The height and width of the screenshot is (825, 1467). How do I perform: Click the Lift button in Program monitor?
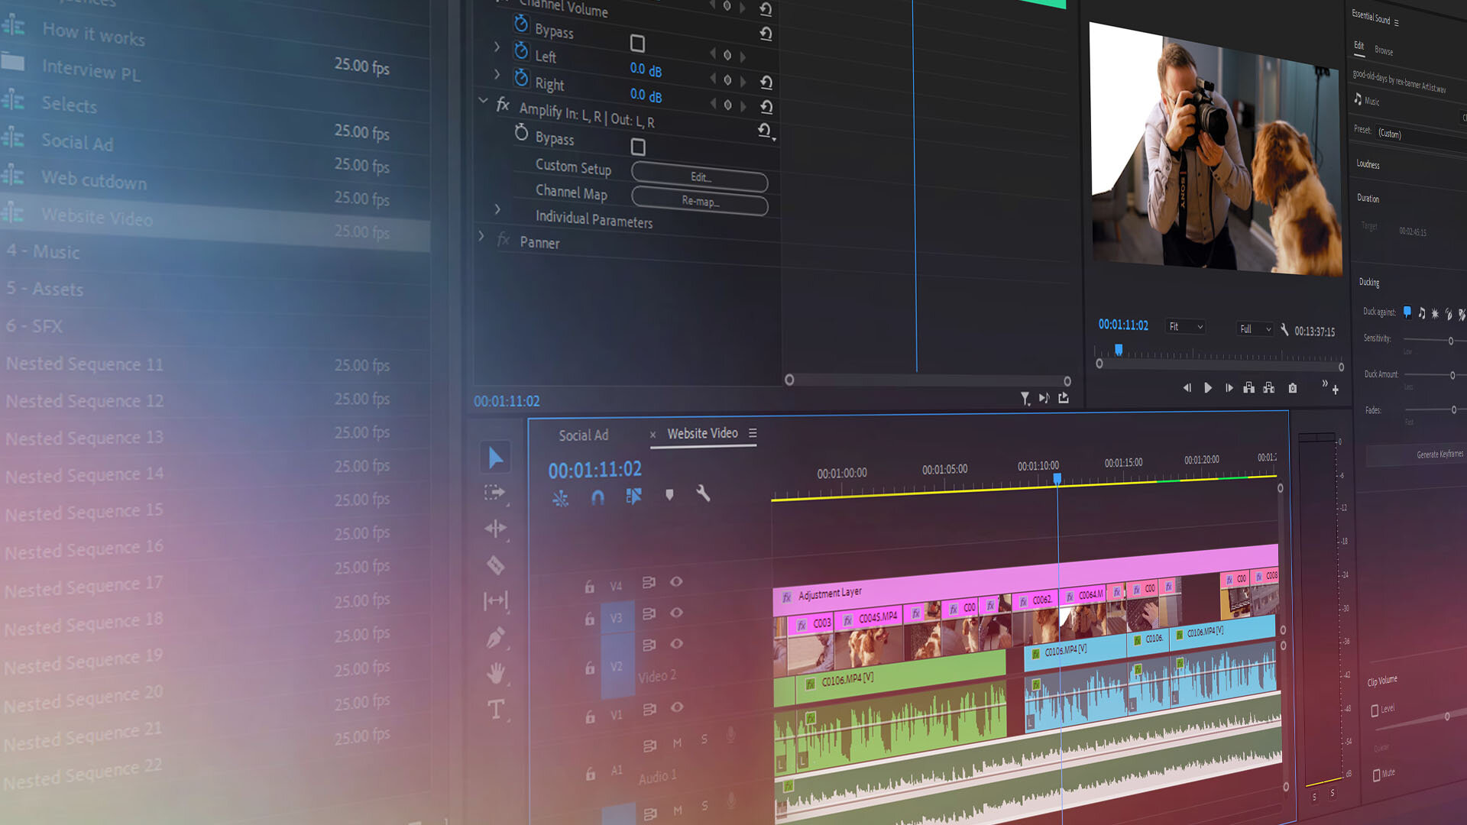click(x=1248, y=388)
